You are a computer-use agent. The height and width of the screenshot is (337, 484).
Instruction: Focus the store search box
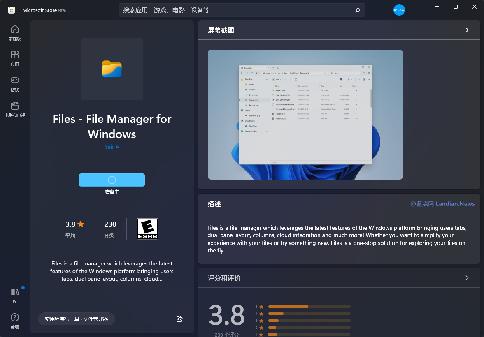(x=242, y=10)
